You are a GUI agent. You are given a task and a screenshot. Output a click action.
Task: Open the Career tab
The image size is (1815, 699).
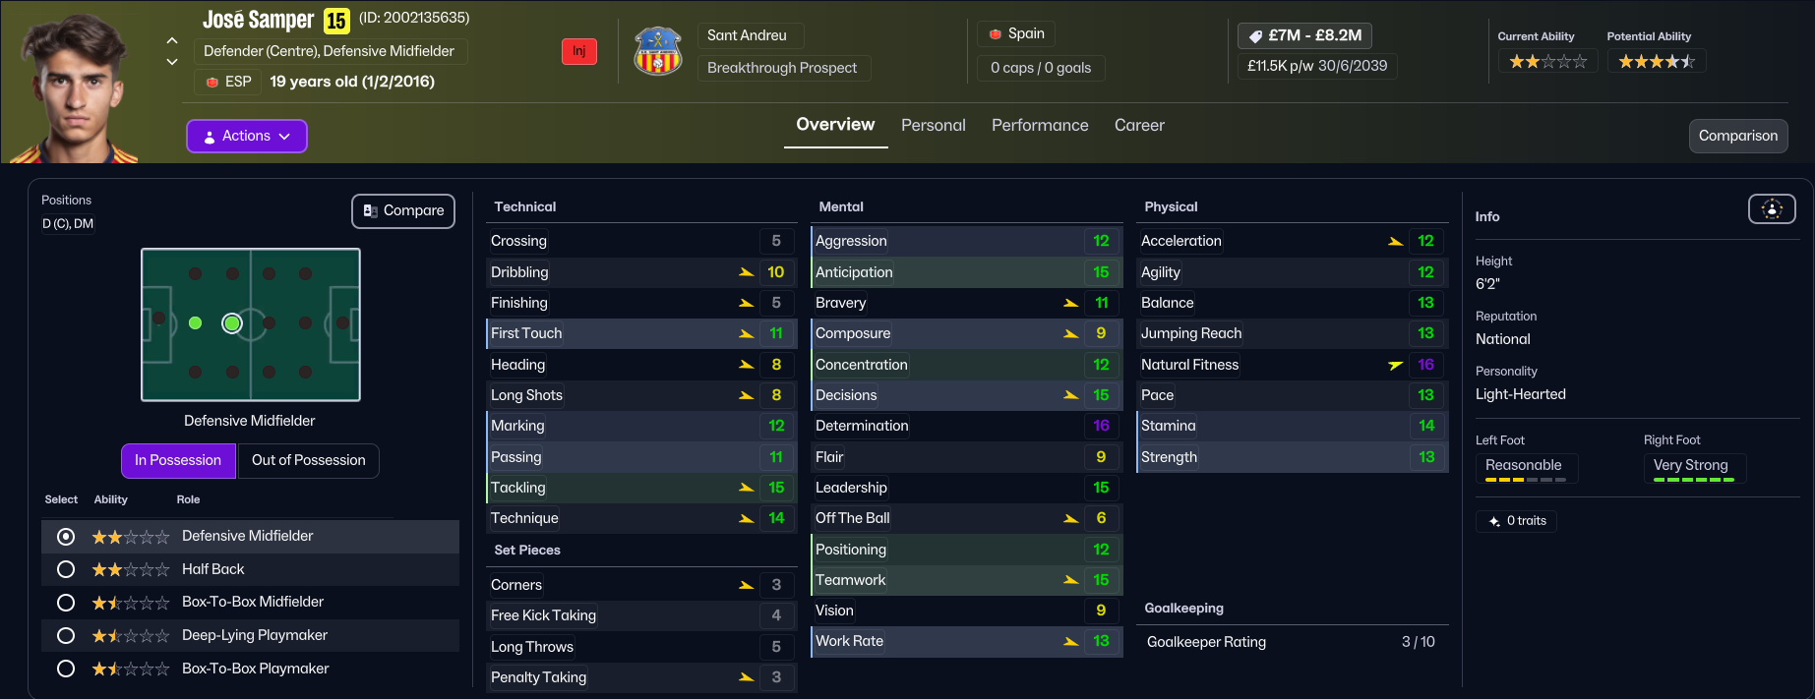pos(1139,125)
